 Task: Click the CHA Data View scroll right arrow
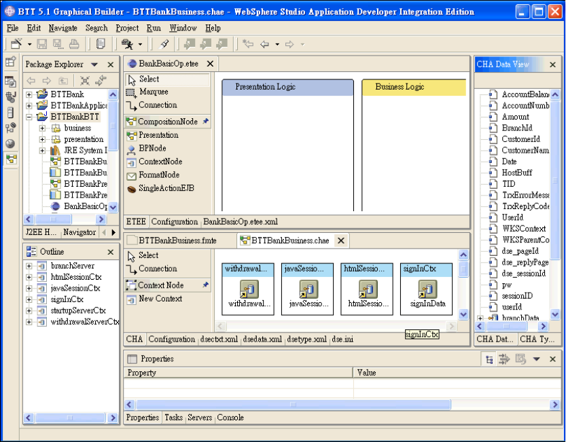543,327
